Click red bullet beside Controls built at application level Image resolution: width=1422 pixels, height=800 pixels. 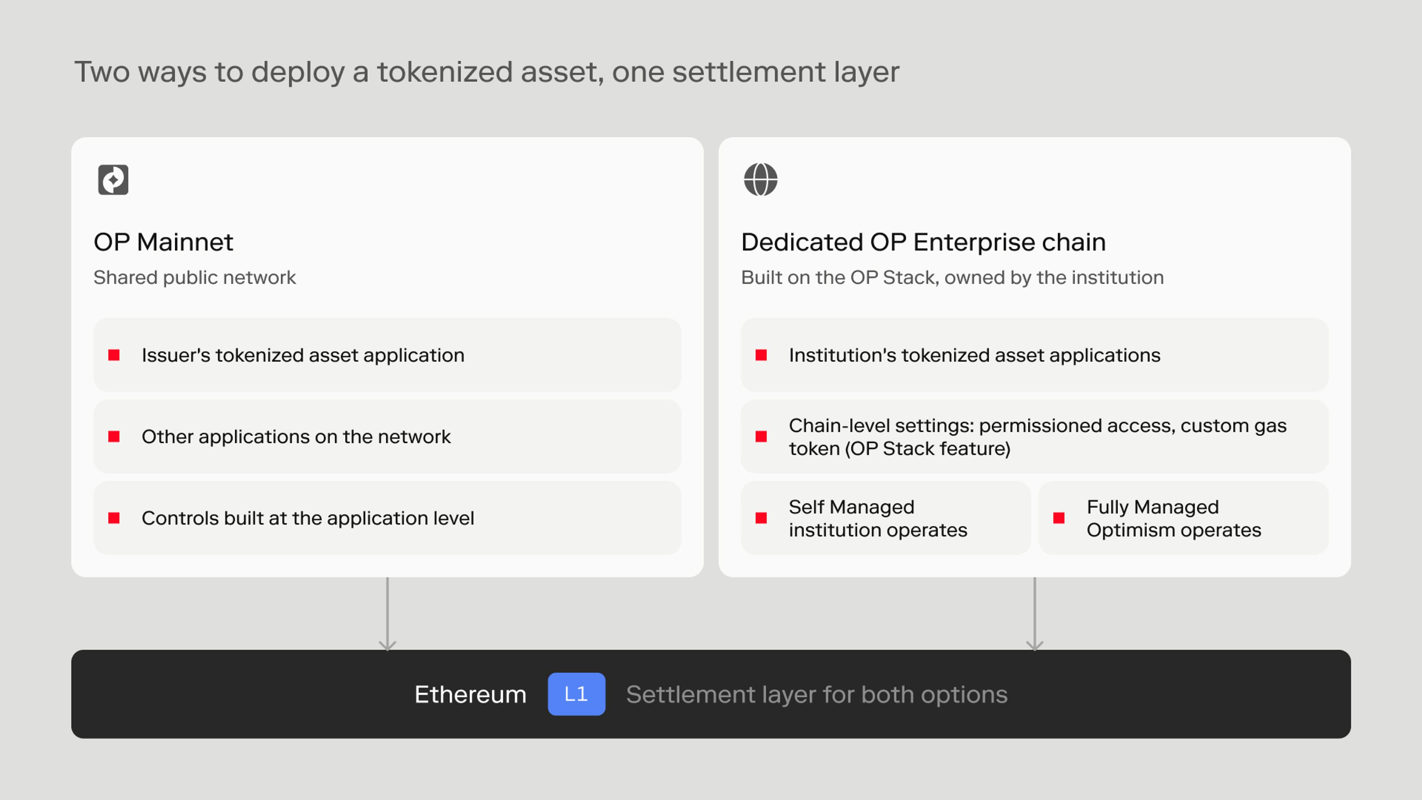tap(114, 518)
